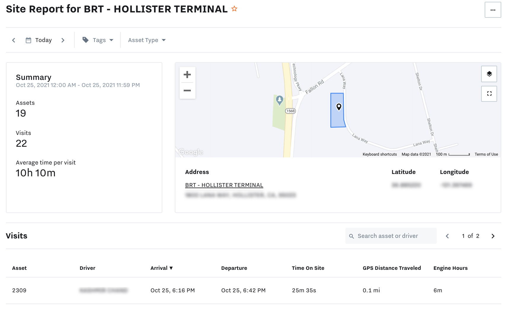Viewport: 506px width, 313px height.
Task: Sort visits by Arrival column
Action: 161,268
